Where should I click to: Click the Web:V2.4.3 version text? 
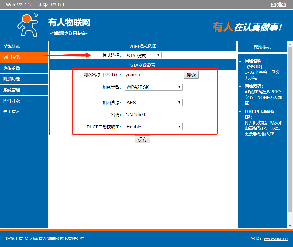tap(18, 5)
